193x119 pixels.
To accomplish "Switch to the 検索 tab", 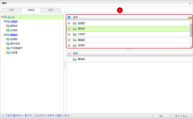I will (12, 10).
